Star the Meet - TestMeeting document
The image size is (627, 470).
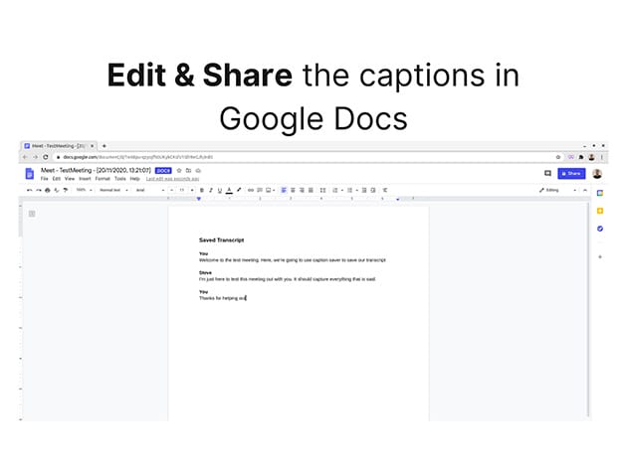pyautogui.click(x=180, y=170)
